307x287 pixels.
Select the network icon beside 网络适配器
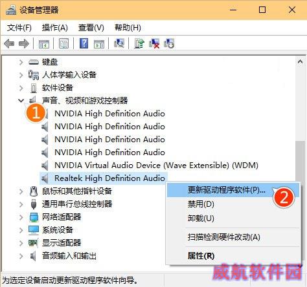(x=34, y=217)
